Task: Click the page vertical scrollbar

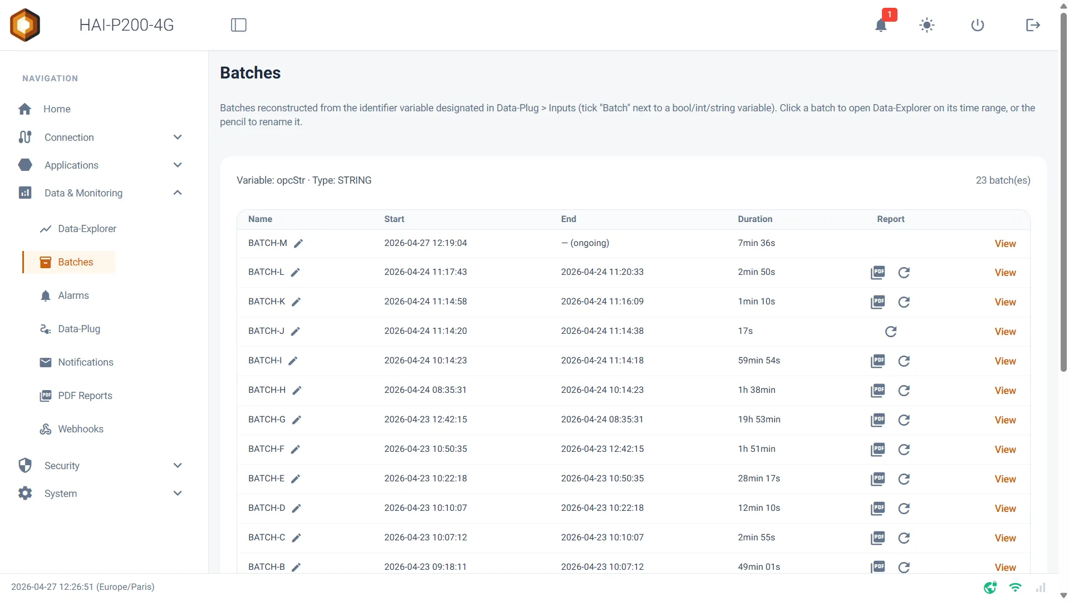Action: [x=1063, y=192]
